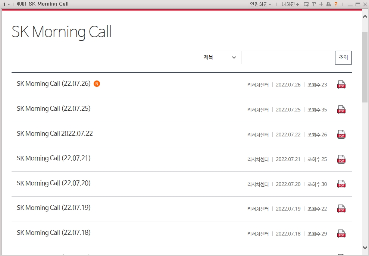Click the scrollbar down arrow
369x256 pixels.
[x=365, y=247]
